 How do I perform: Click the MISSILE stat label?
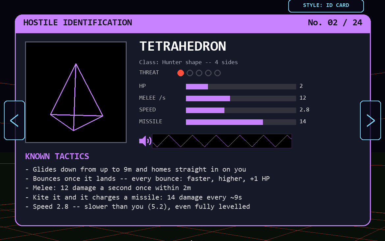(x=150, y=121)
